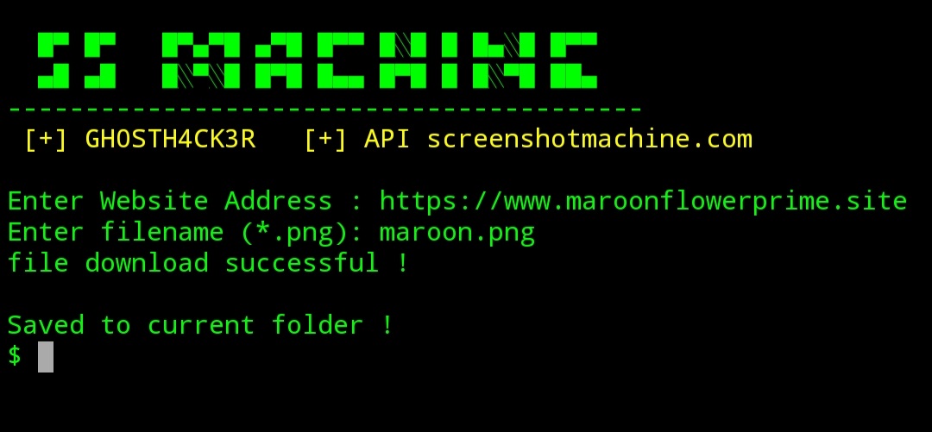The width and height of the screenshot is (932, 432).
Task: Click the first [+] marker before GH0STH4CK3R
Action: pyautogui.click(x=47, y=139)
